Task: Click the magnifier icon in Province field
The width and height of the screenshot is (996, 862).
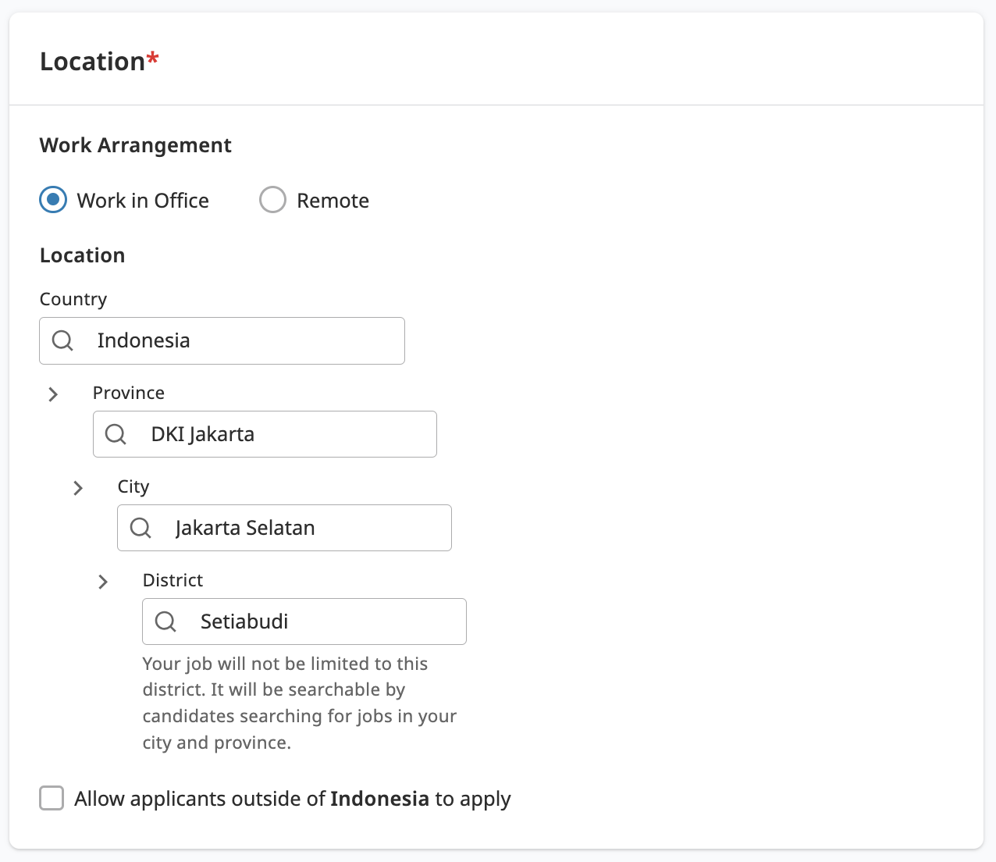Action: coord(116,434)
